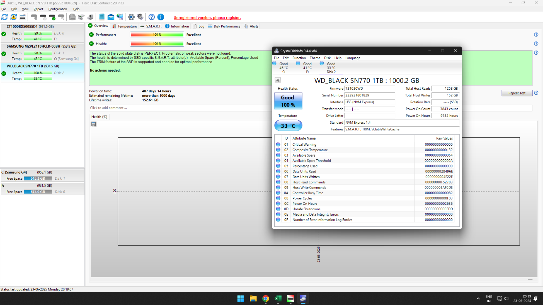Viewport: 543px width, 305px height.
Task: Click the disk clone toolbar icon
Action: pyautogui.click(x=81, y=17)
